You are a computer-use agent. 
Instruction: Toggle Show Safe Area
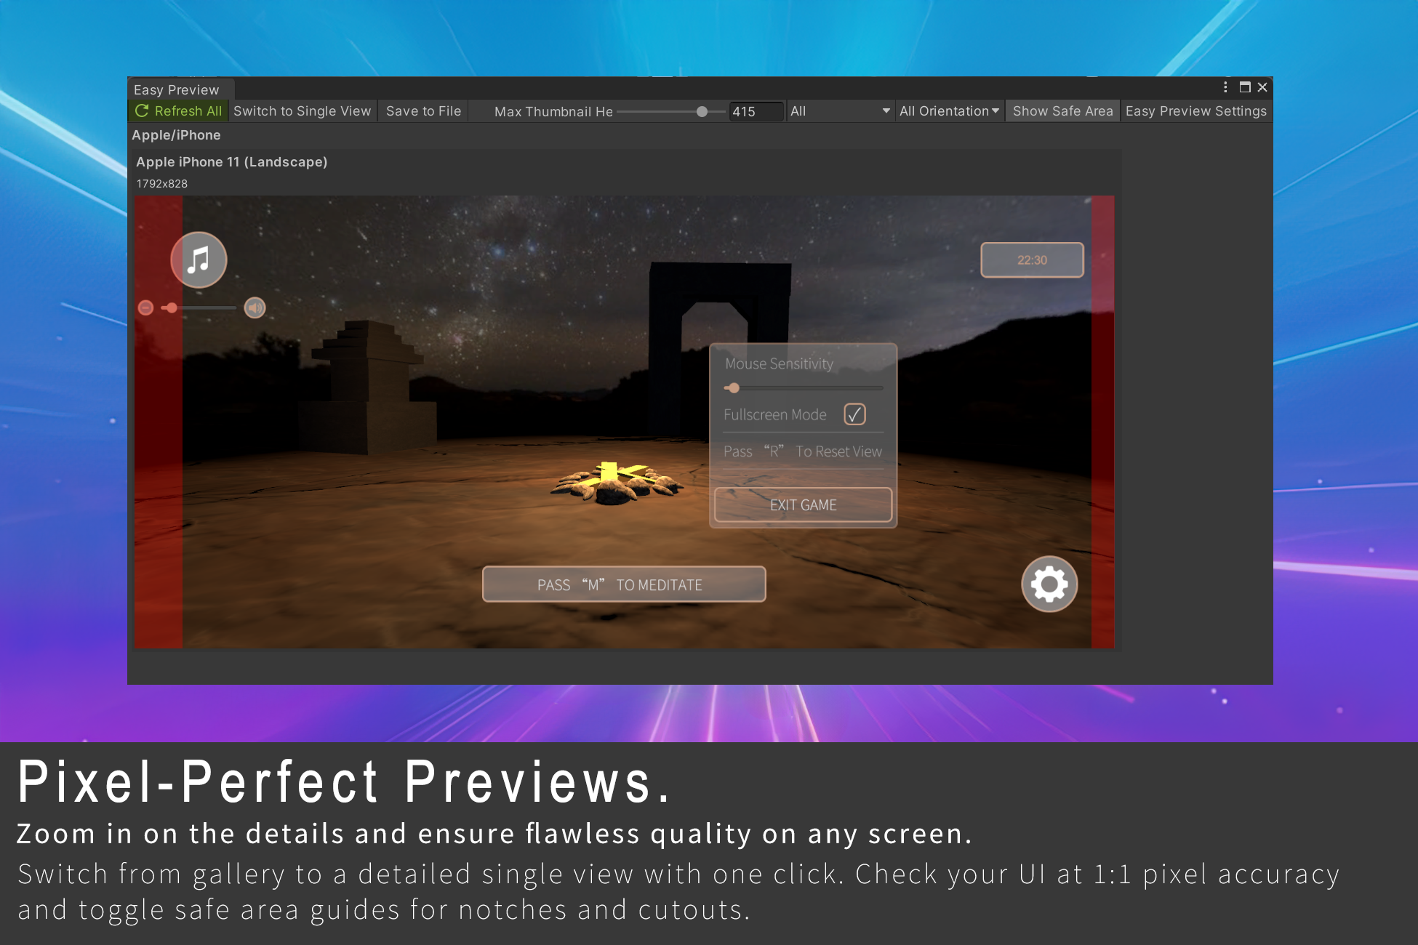pyautogui.click(x=1062, y=110)
